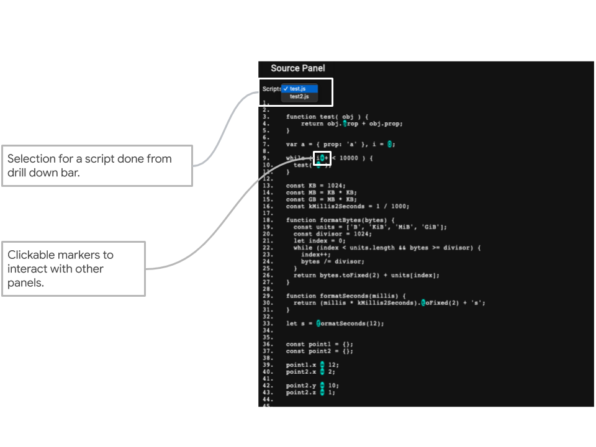Image resolution: width=596 pixels, height=447 pixels.
Task: Click the marker before toFixed on line 30
Action: [423, 303]
